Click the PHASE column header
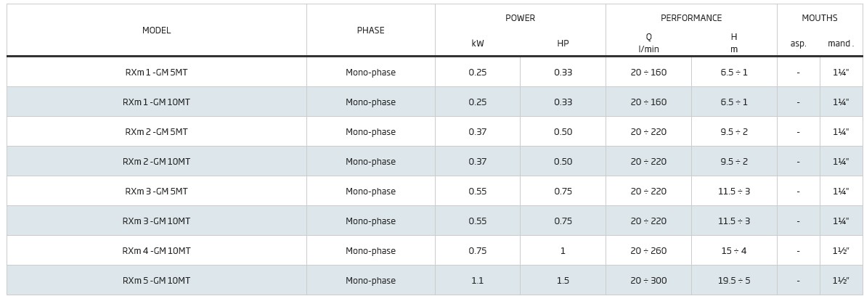The image size is (864, 296). tap(370, 30)
